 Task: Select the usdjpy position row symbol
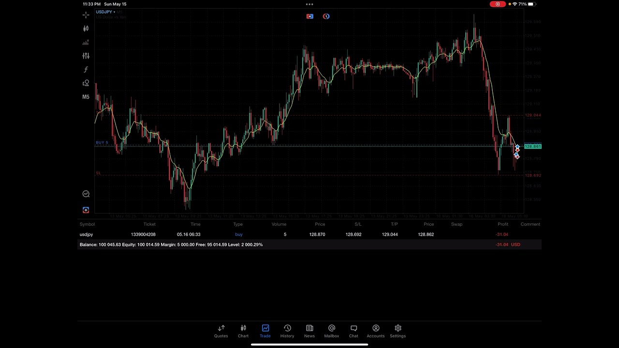point(86,234)
